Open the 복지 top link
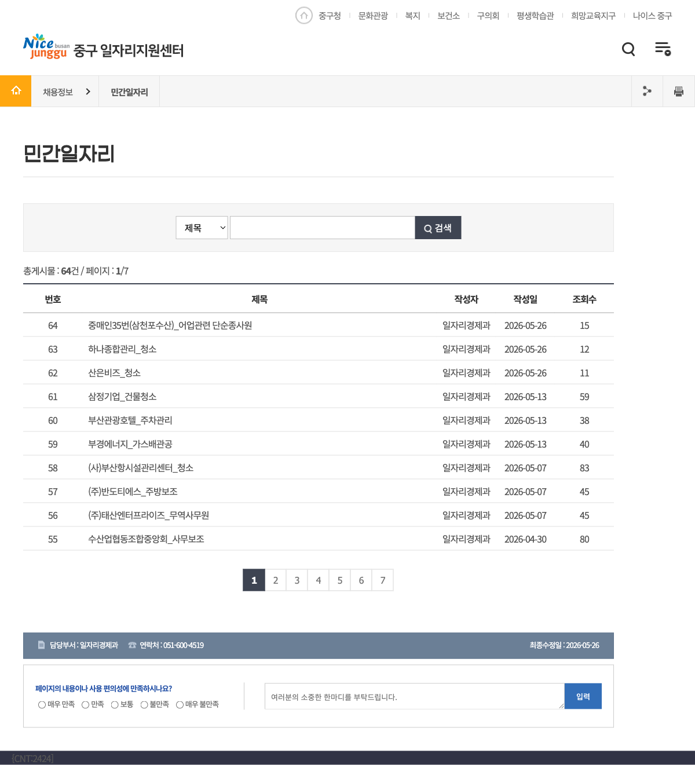 (x=413, y=16)
